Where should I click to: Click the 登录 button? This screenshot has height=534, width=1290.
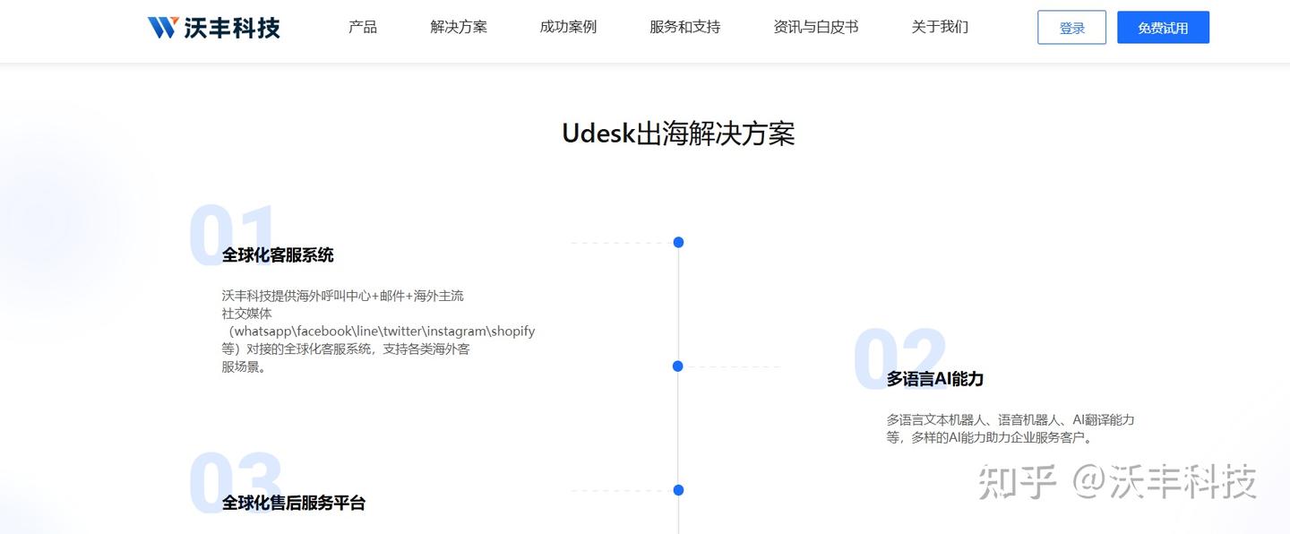coord(1071,28)
